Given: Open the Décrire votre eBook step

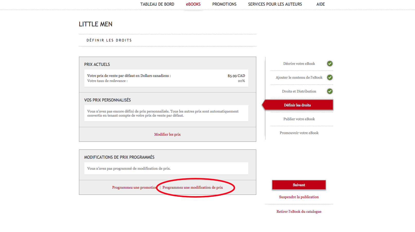Looking at the screenshot, I should tap(299, 64).
